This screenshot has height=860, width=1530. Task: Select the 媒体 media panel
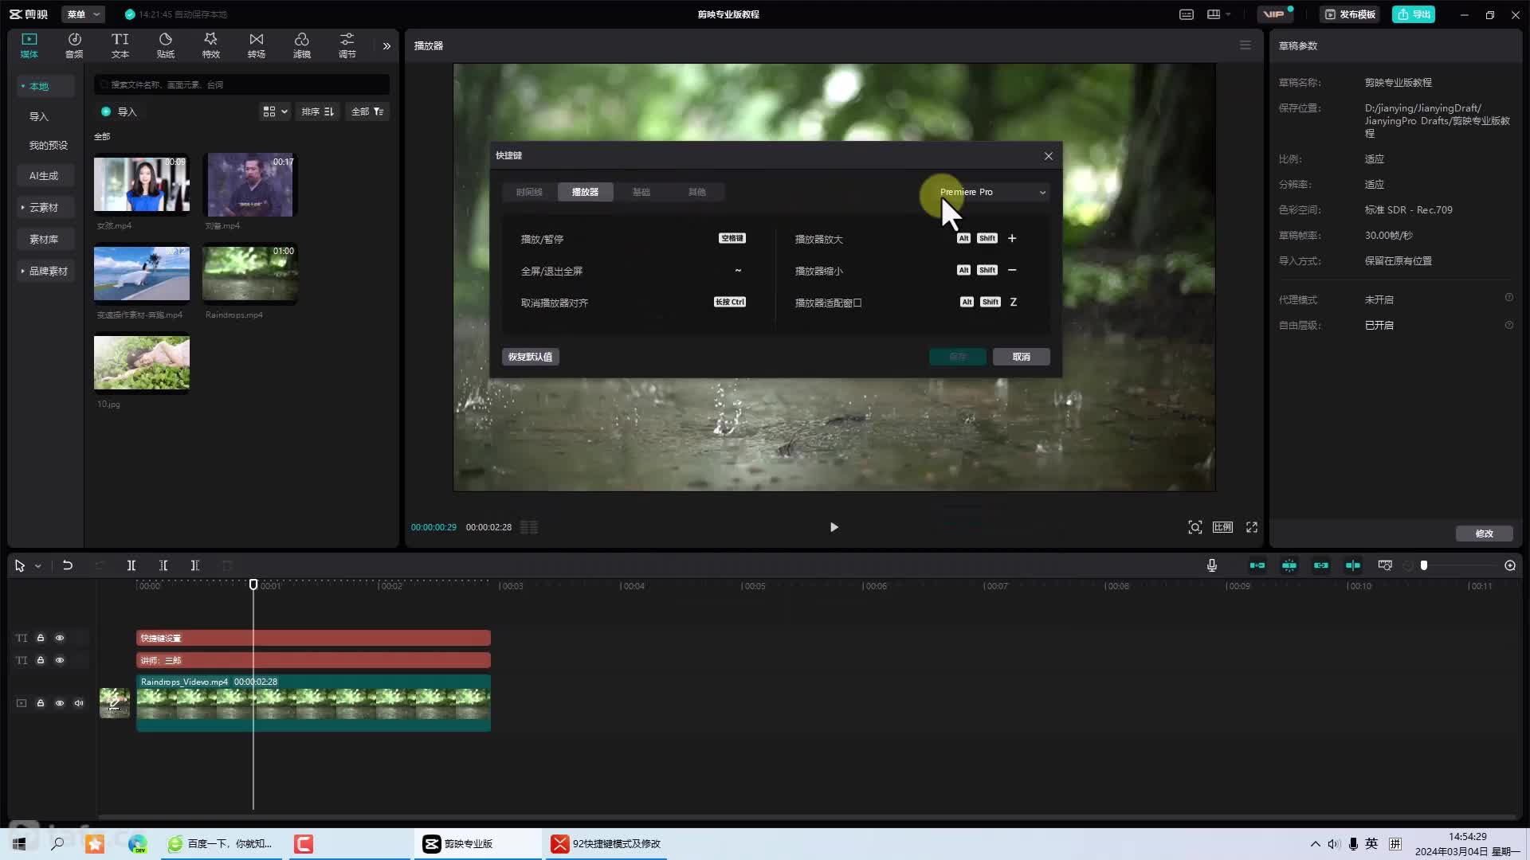pos(29,45)
